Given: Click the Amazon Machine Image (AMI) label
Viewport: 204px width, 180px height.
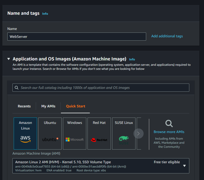Looking at the screenshot, I should [x=36, y=153].
